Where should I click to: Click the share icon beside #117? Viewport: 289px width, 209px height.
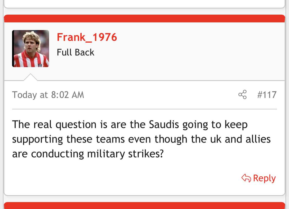pyautogui.click(x=242, y=94)
